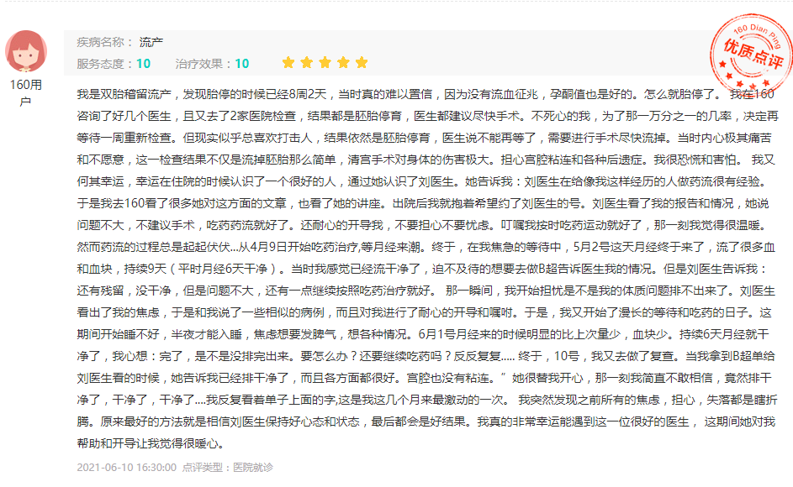
Task: Click review line starting 咨询了好几个医生
Action: point(427,116)
